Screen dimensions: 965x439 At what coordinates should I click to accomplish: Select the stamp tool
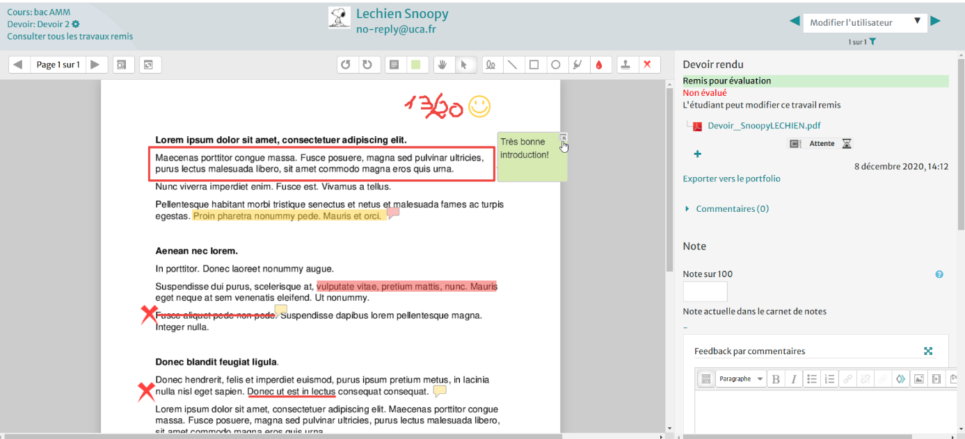[x=625, y=65]
